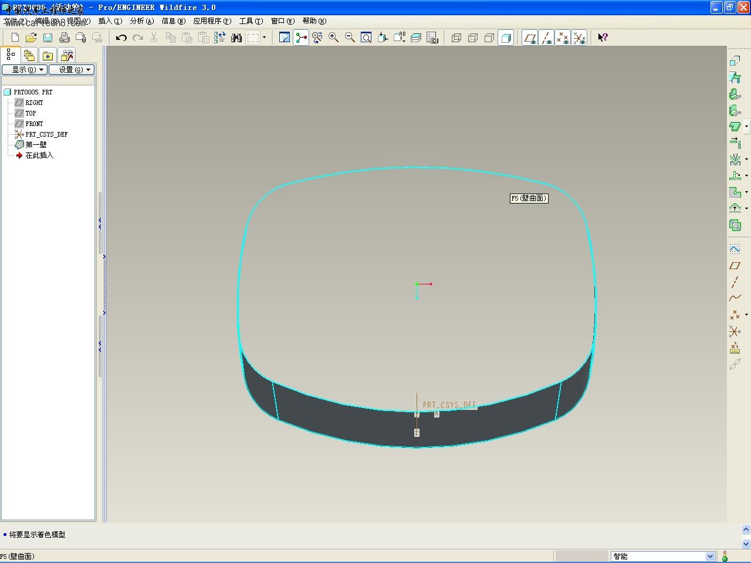
Task: Select the conversion tool at top of right toolbar
Action: [735, 61]
